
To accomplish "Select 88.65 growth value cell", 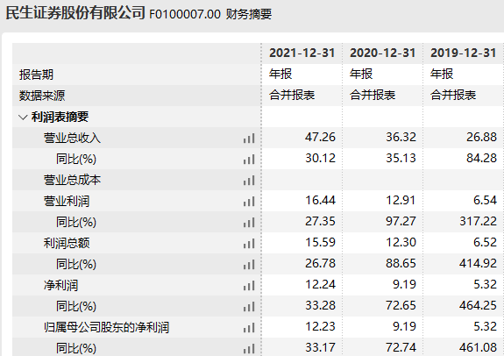I will click(401, 264).
